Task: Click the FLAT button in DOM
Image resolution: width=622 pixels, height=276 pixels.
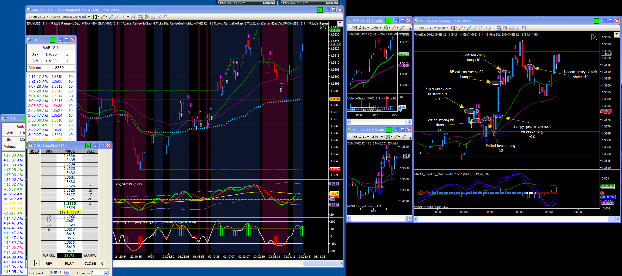Action: tap(69, 263)
